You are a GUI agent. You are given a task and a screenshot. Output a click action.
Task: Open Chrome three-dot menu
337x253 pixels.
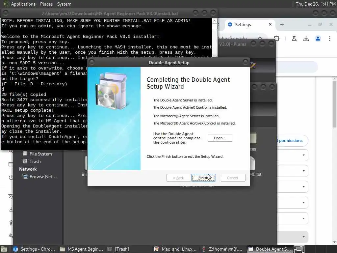click(330, 39)
